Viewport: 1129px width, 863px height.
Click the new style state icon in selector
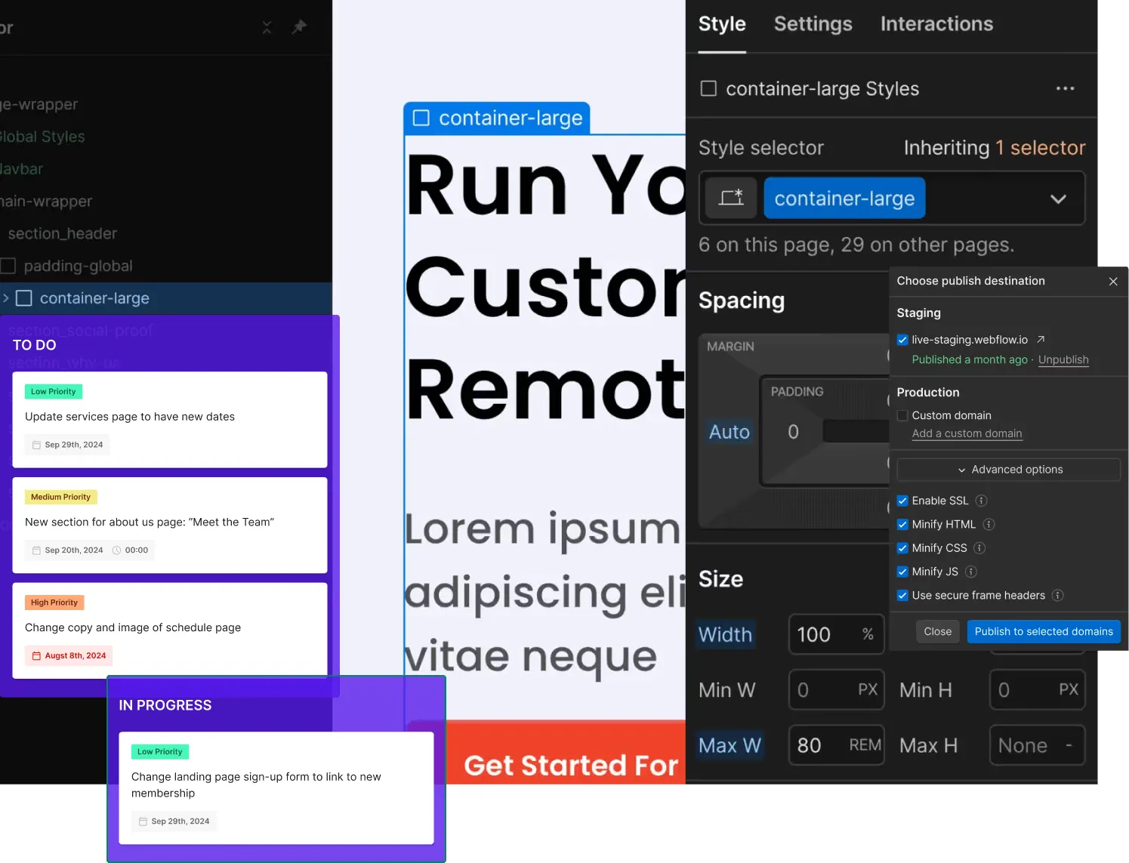coord(731,198)
